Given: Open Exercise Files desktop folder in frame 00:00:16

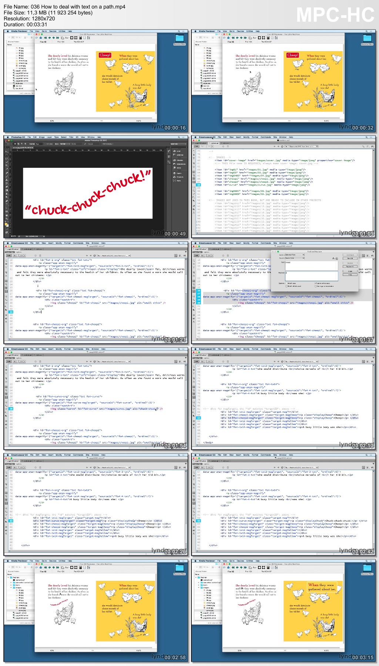Looking at the screenshot, I should click(180, 39).
